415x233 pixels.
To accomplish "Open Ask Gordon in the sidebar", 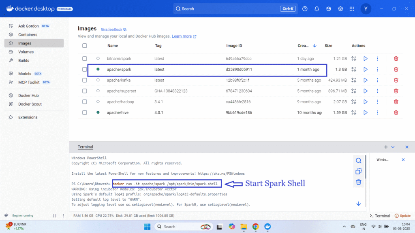I will pyautogui.click(x=29, y=26).
